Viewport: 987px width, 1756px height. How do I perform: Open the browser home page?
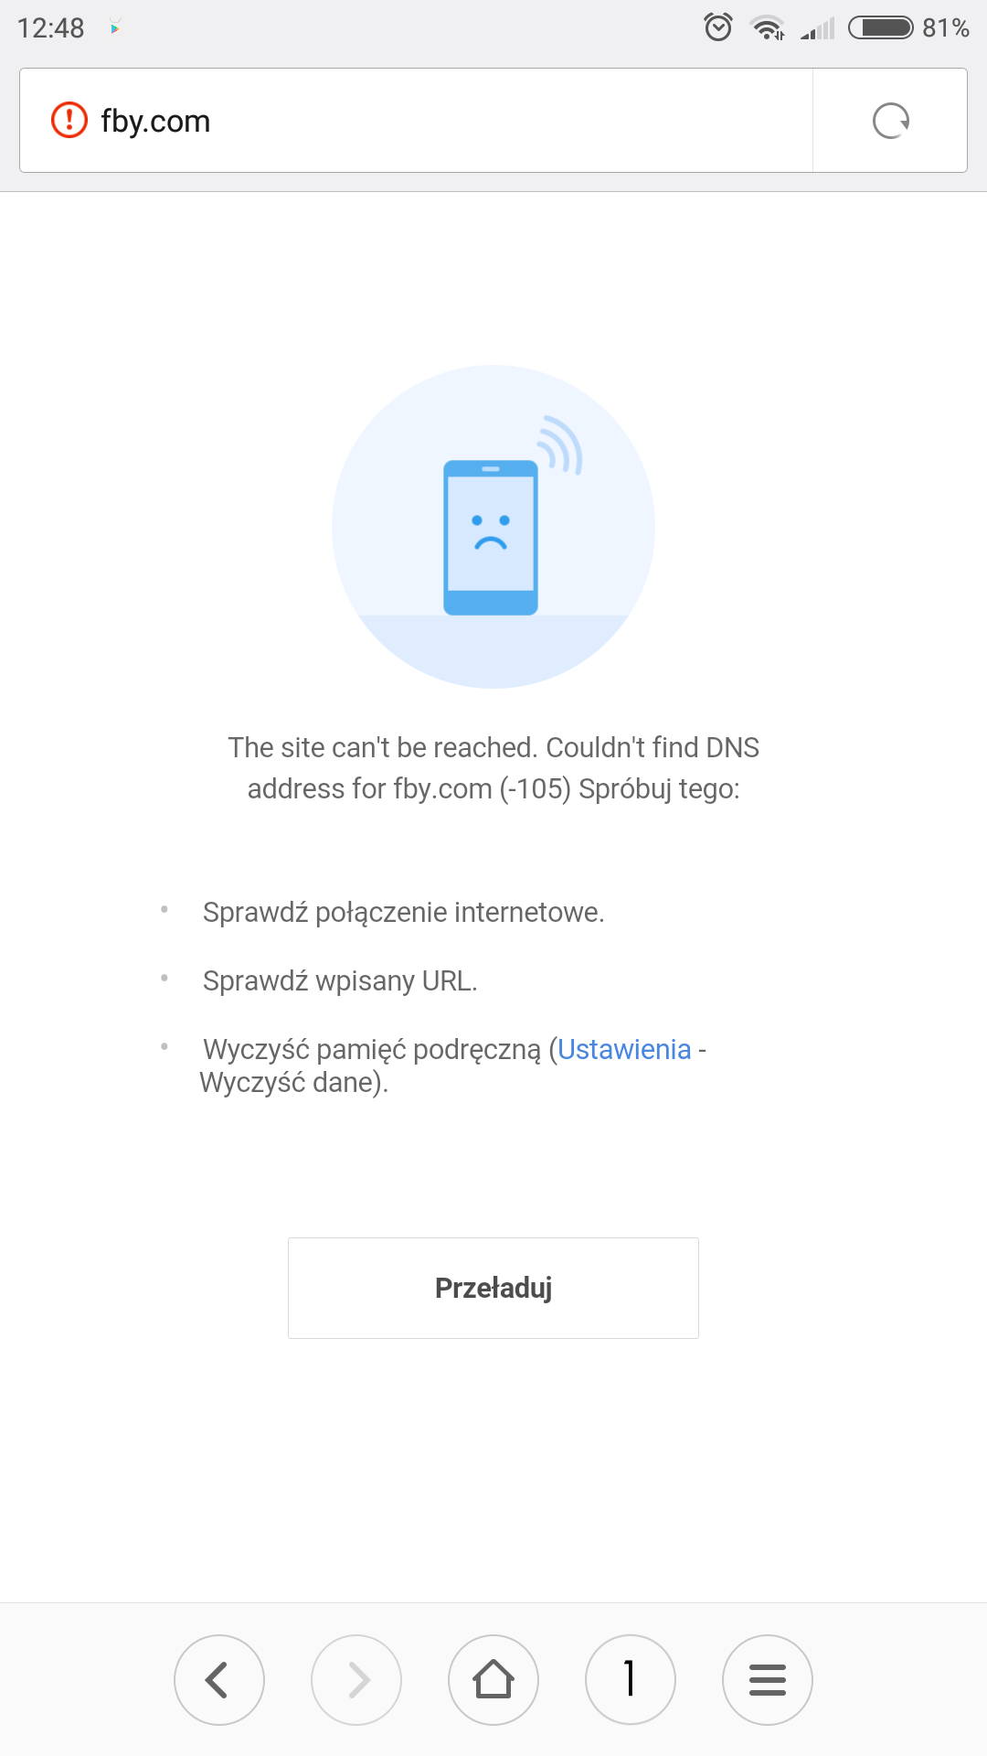(493, 1680)
